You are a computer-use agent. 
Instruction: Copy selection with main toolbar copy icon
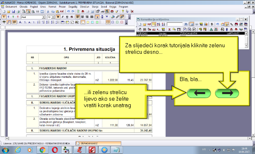pyautogui.click(x=53, y=11)
